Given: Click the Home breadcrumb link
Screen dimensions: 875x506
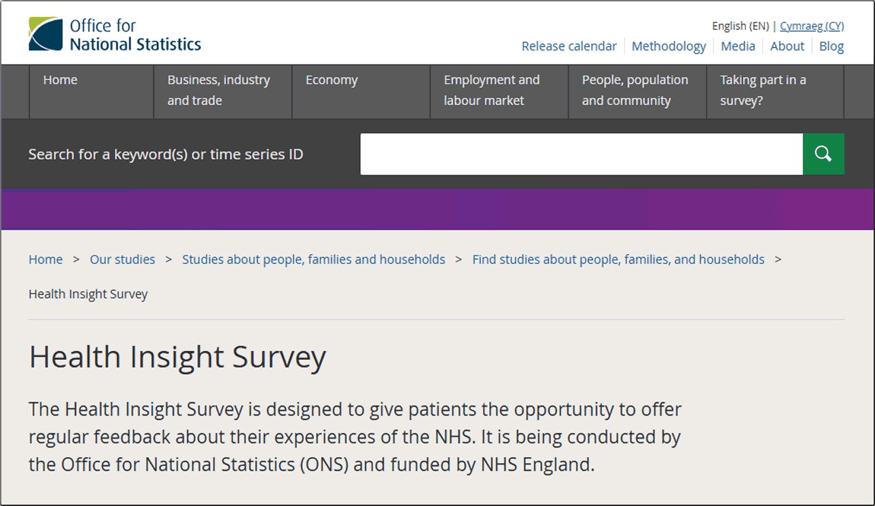Looking at the screenshot, I should 46,259.
